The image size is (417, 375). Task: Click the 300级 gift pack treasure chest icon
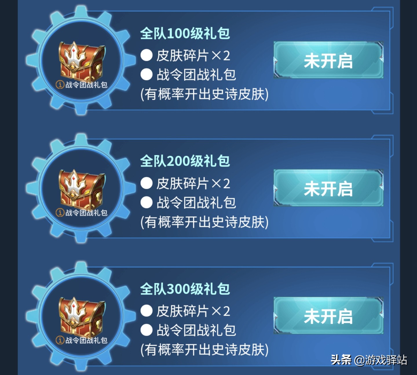(x=82, y=316)
